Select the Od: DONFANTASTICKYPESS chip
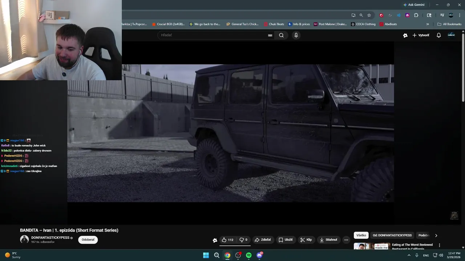Image resolution: width=465 pixels, height=261 pixels. tap(392, 235)
